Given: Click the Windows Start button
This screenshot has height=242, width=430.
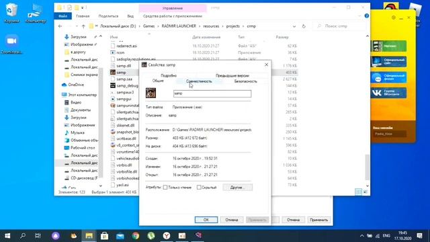Looking at the screenshot, I should point(7,236).
